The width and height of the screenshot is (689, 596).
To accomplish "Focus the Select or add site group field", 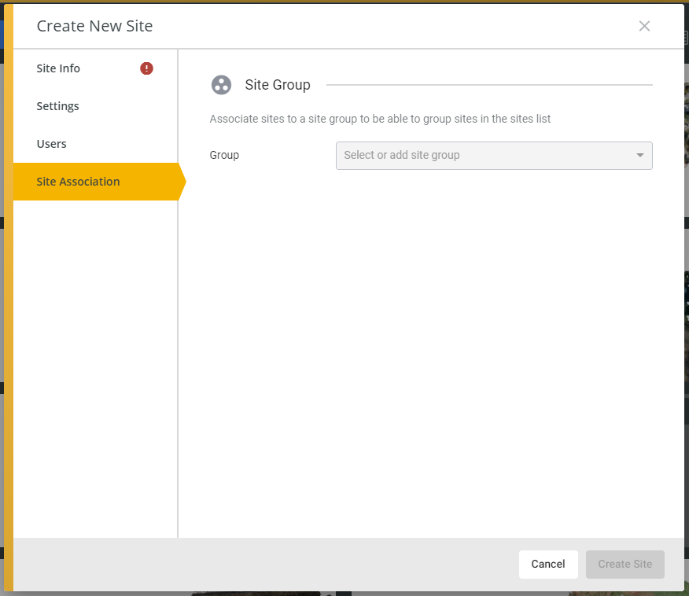I will 494,156.
